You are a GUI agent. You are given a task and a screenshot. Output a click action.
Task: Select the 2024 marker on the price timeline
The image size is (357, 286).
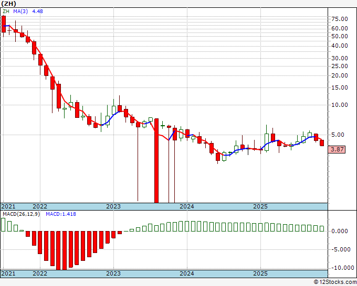[187, 206]
